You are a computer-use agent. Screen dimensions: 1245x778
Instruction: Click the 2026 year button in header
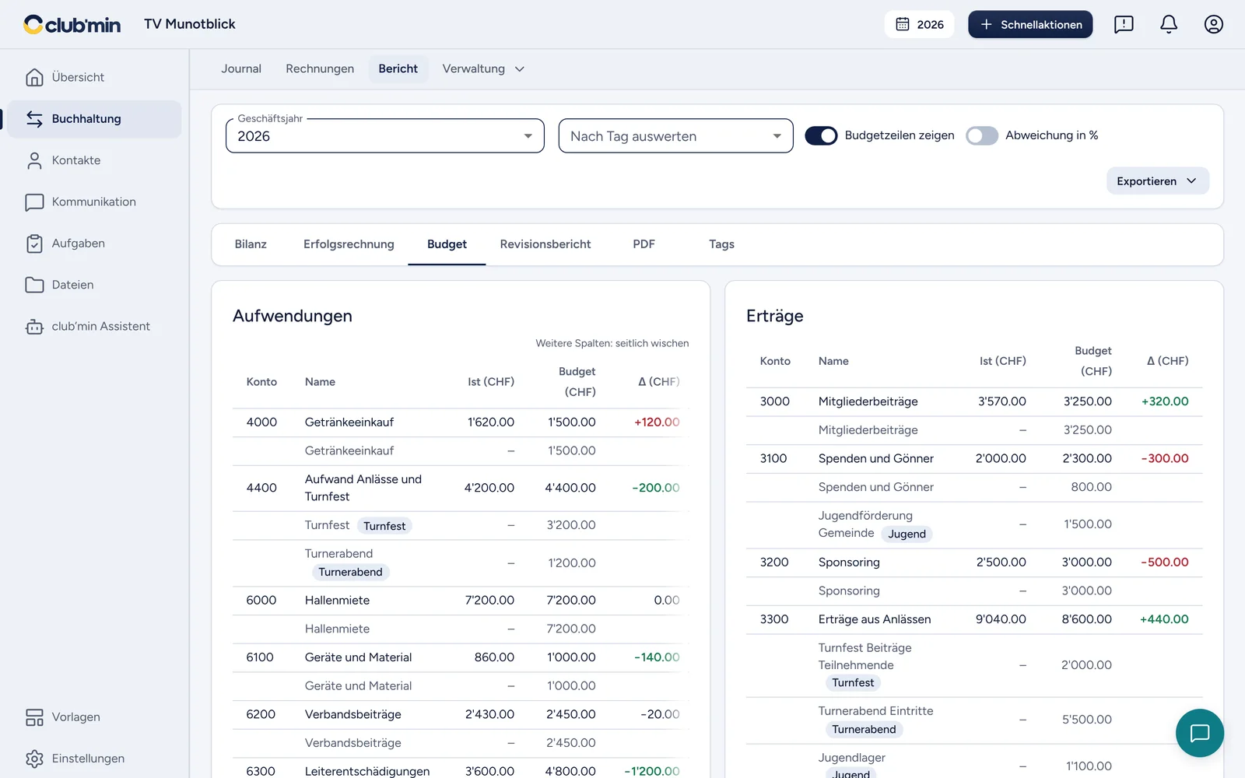(x=920, y=24)
